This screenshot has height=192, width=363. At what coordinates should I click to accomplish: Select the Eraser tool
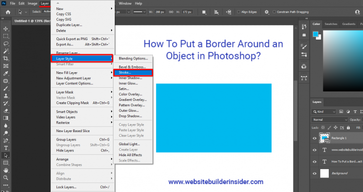[6, 111]
